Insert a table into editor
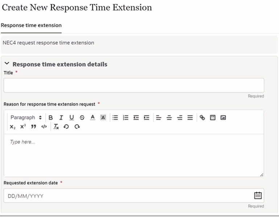Screen dimensions: 279x217 [x=213, y=118]
